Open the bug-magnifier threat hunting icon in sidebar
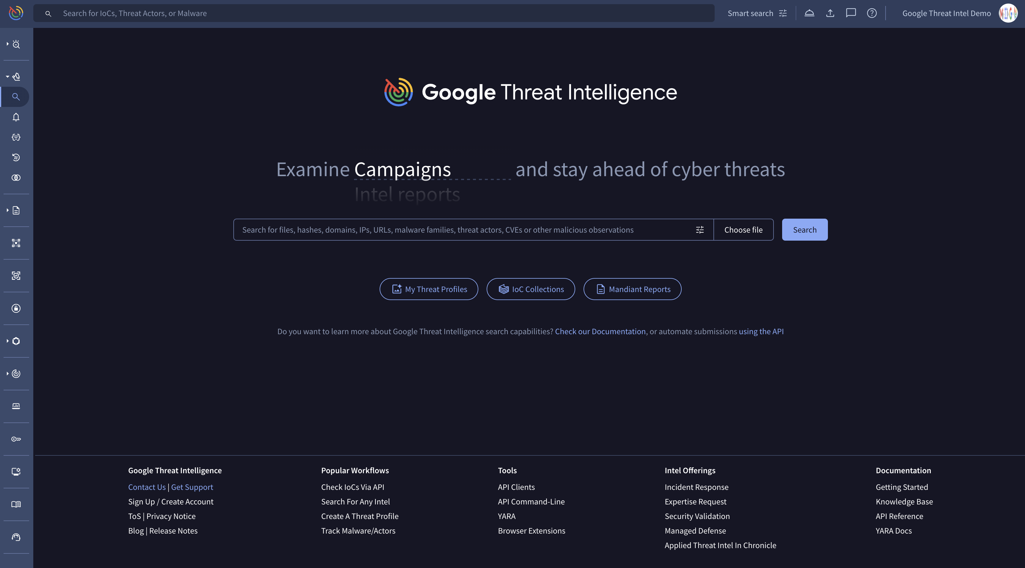 (x=16, y=44)
